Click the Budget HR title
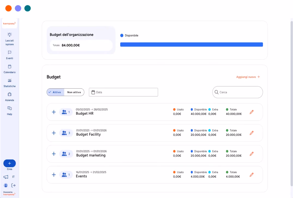This screenshot has width=293, height=198. pyautogui.click(x=85, y=113)
